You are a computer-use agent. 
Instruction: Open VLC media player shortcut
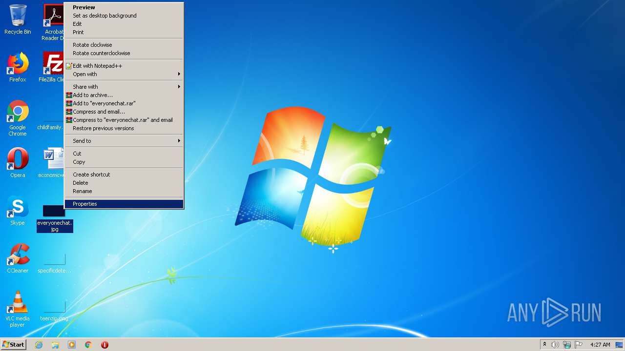point(18,309)
